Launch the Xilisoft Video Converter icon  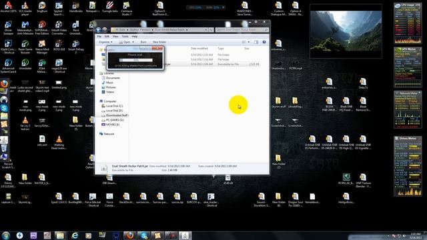point(59,27)
